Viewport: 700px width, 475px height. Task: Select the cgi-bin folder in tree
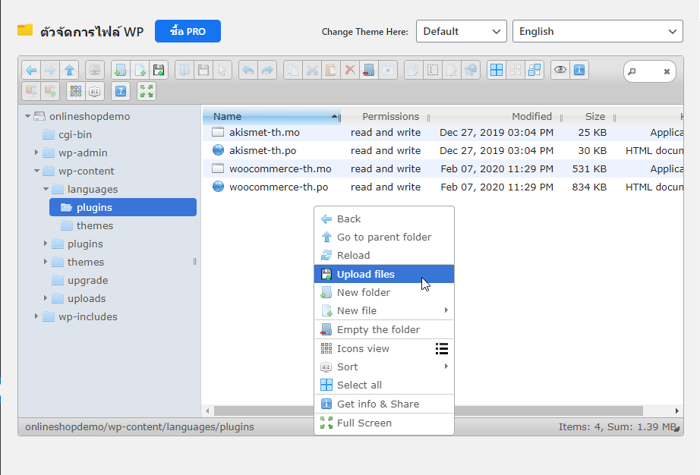tap(75, 134)
